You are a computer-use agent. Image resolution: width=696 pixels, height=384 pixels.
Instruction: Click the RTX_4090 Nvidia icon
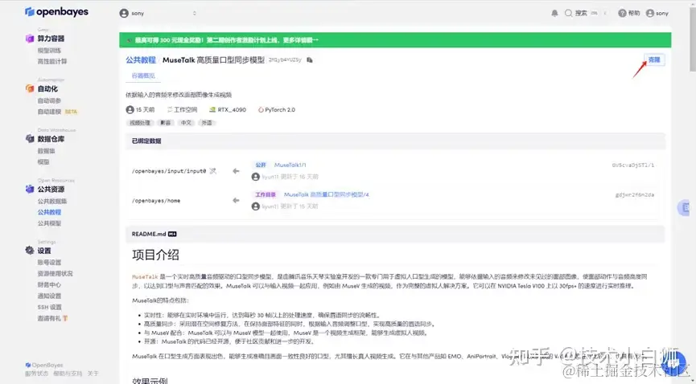[212, 109]
